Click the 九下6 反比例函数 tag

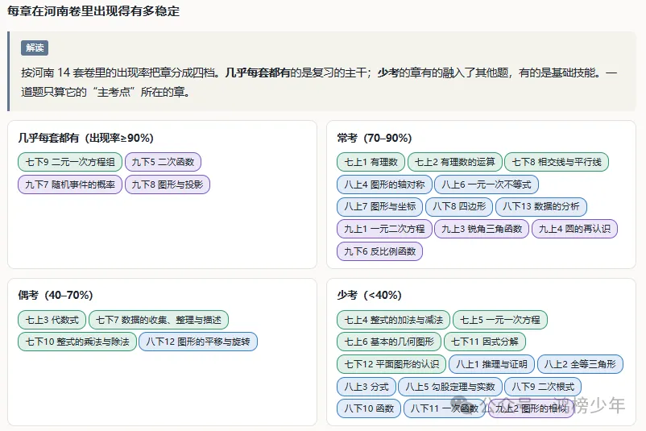(x=380, y=251)
